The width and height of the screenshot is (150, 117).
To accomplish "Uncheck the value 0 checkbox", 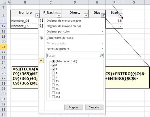I will click(53, 65).
